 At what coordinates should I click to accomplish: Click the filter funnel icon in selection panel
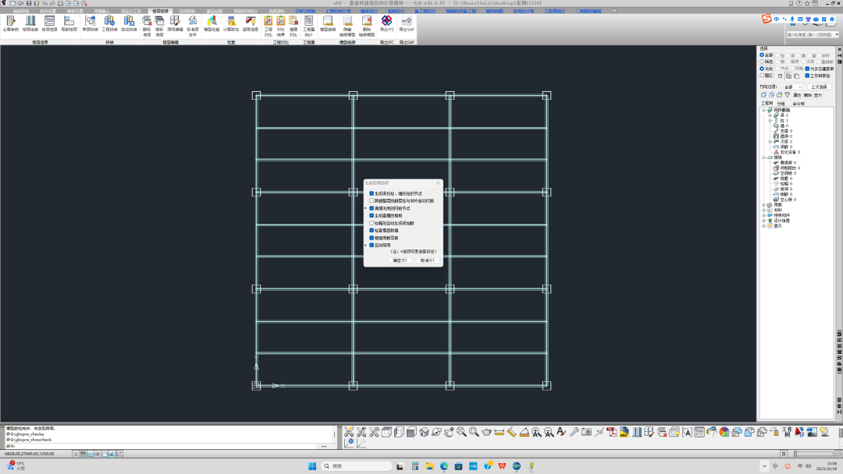[x=787, y=95]
